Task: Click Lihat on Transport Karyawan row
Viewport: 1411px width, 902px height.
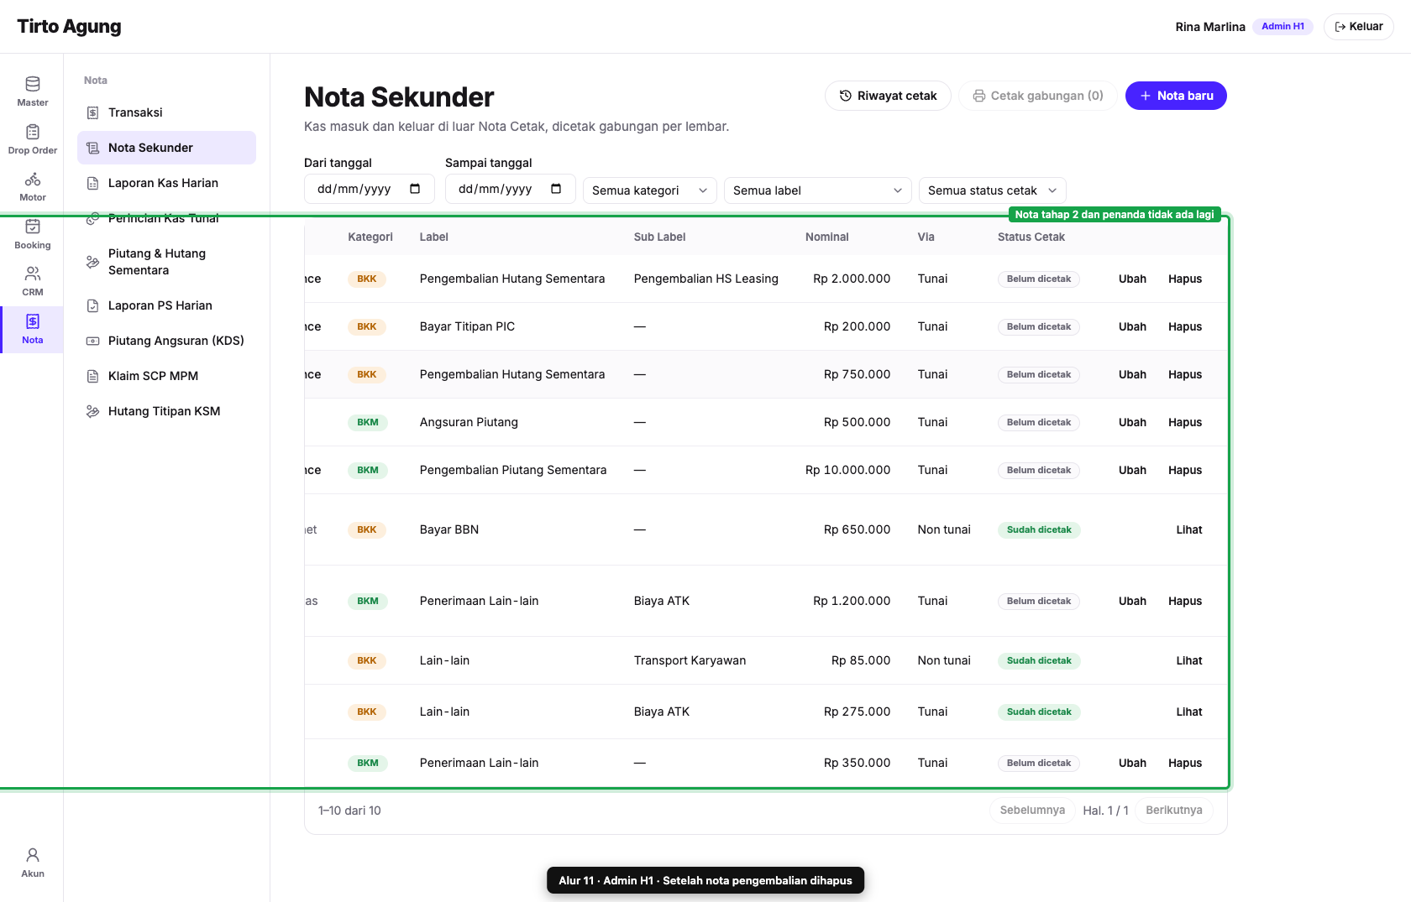Action: click(1189, 660)
